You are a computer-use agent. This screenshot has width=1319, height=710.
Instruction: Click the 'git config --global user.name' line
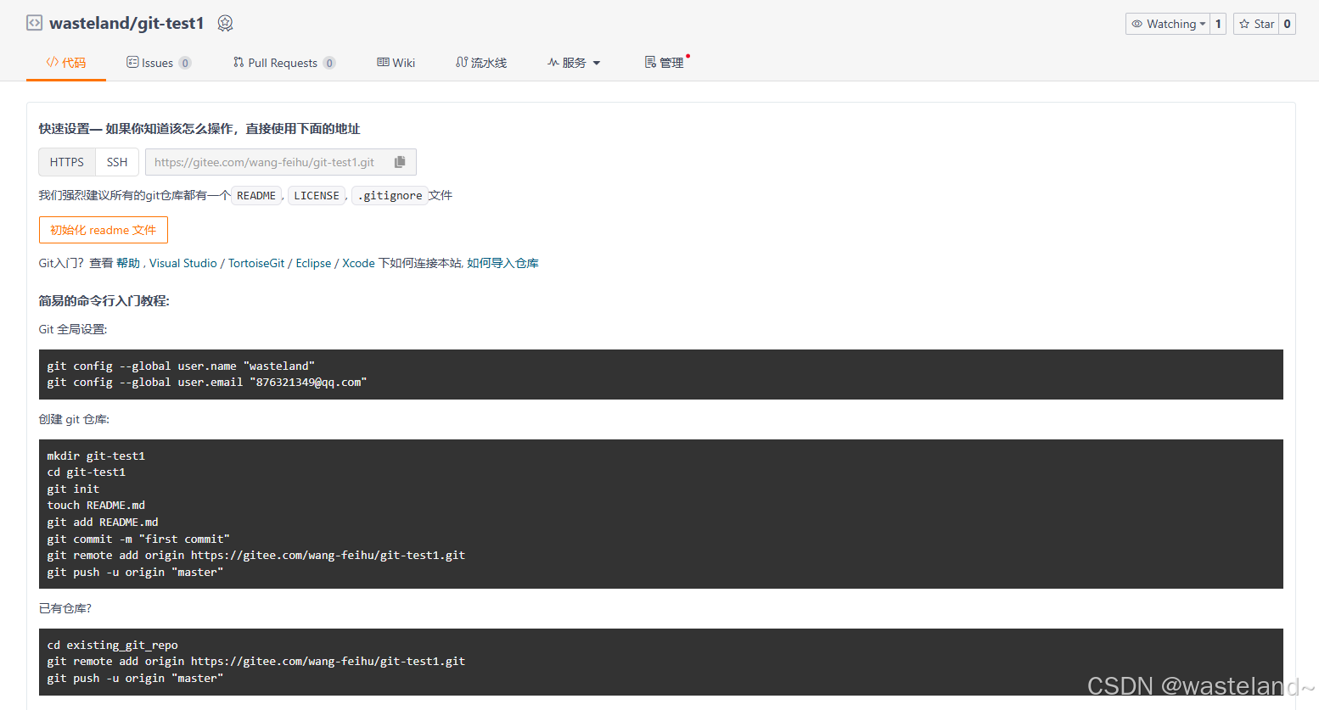[x=181, y=366]
